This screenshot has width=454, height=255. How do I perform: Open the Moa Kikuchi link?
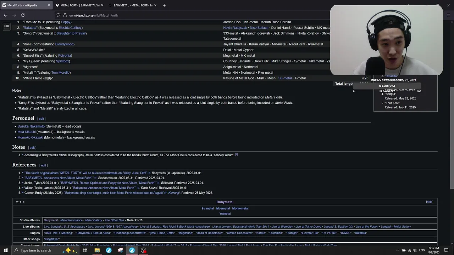click(27, 132)
